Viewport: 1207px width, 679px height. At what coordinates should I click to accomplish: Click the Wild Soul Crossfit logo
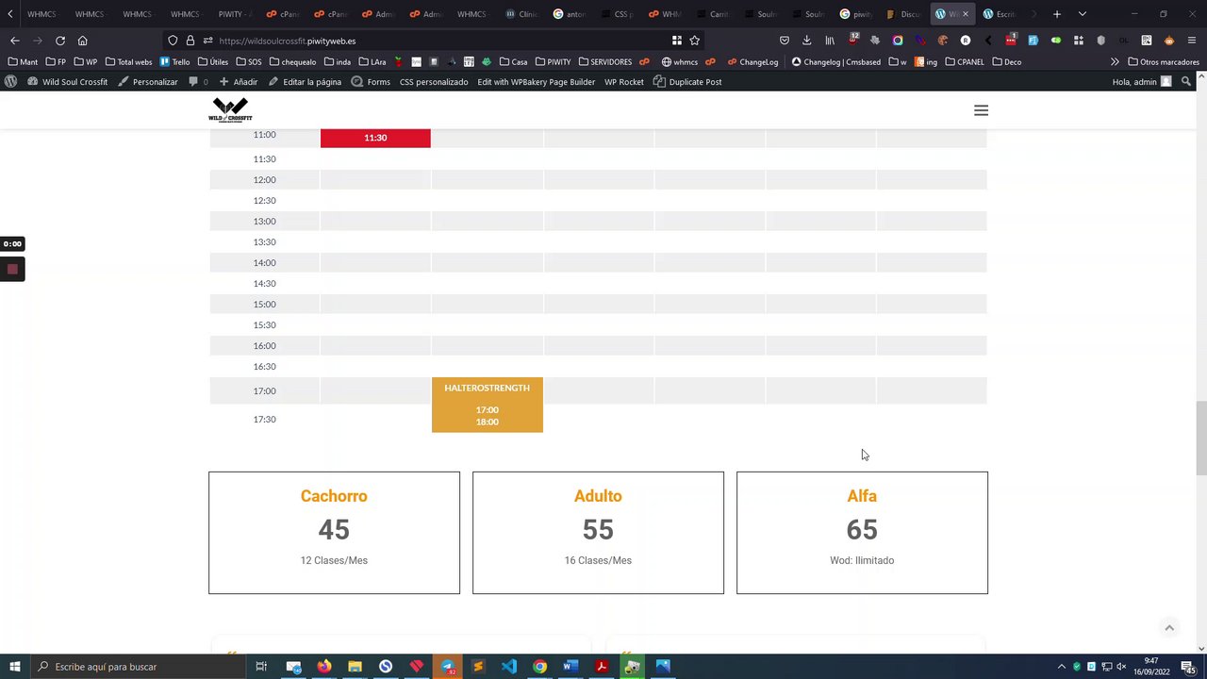(230, 110)
